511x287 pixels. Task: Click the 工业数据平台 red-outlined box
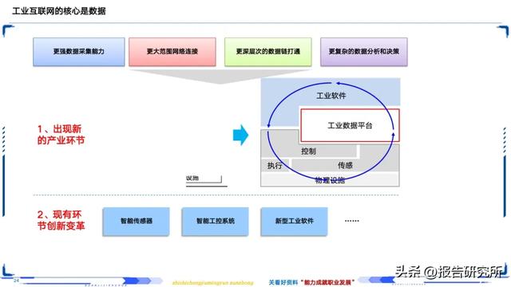[350, 125]
